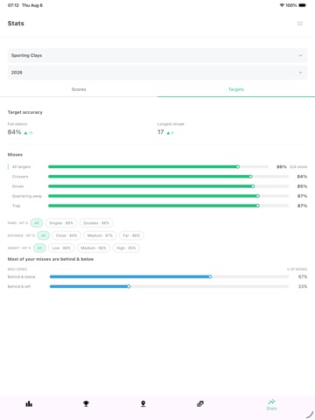Click the Longest streak label

click(171, 124)
